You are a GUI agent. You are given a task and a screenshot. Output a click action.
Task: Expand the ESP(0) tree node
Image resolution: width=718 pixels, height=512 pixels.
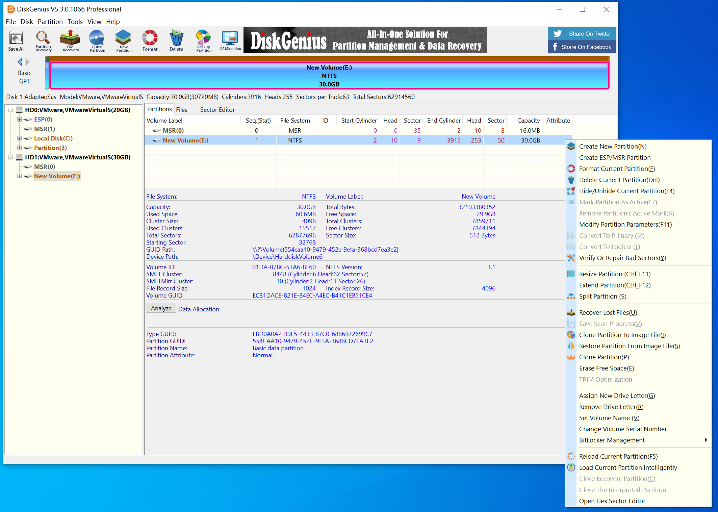click(19, 120)
